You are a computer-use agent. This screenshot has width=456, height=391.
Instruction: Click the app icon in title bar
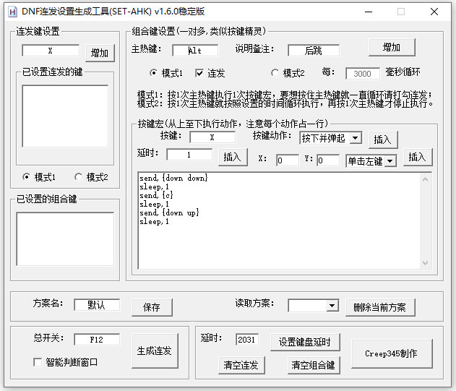pyautogui.click(x=12, y=12)
